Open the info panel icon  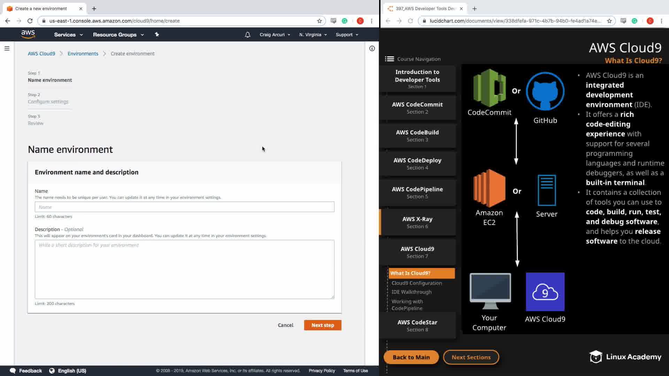(372, 48)
